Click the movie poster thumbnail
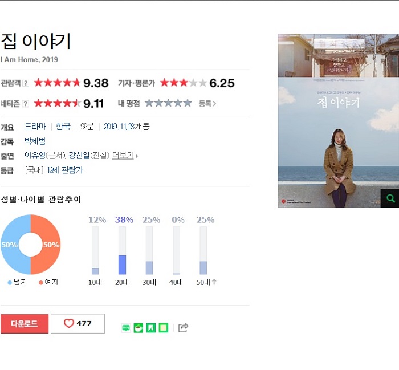The image size is (399, 370). [338, 121]
